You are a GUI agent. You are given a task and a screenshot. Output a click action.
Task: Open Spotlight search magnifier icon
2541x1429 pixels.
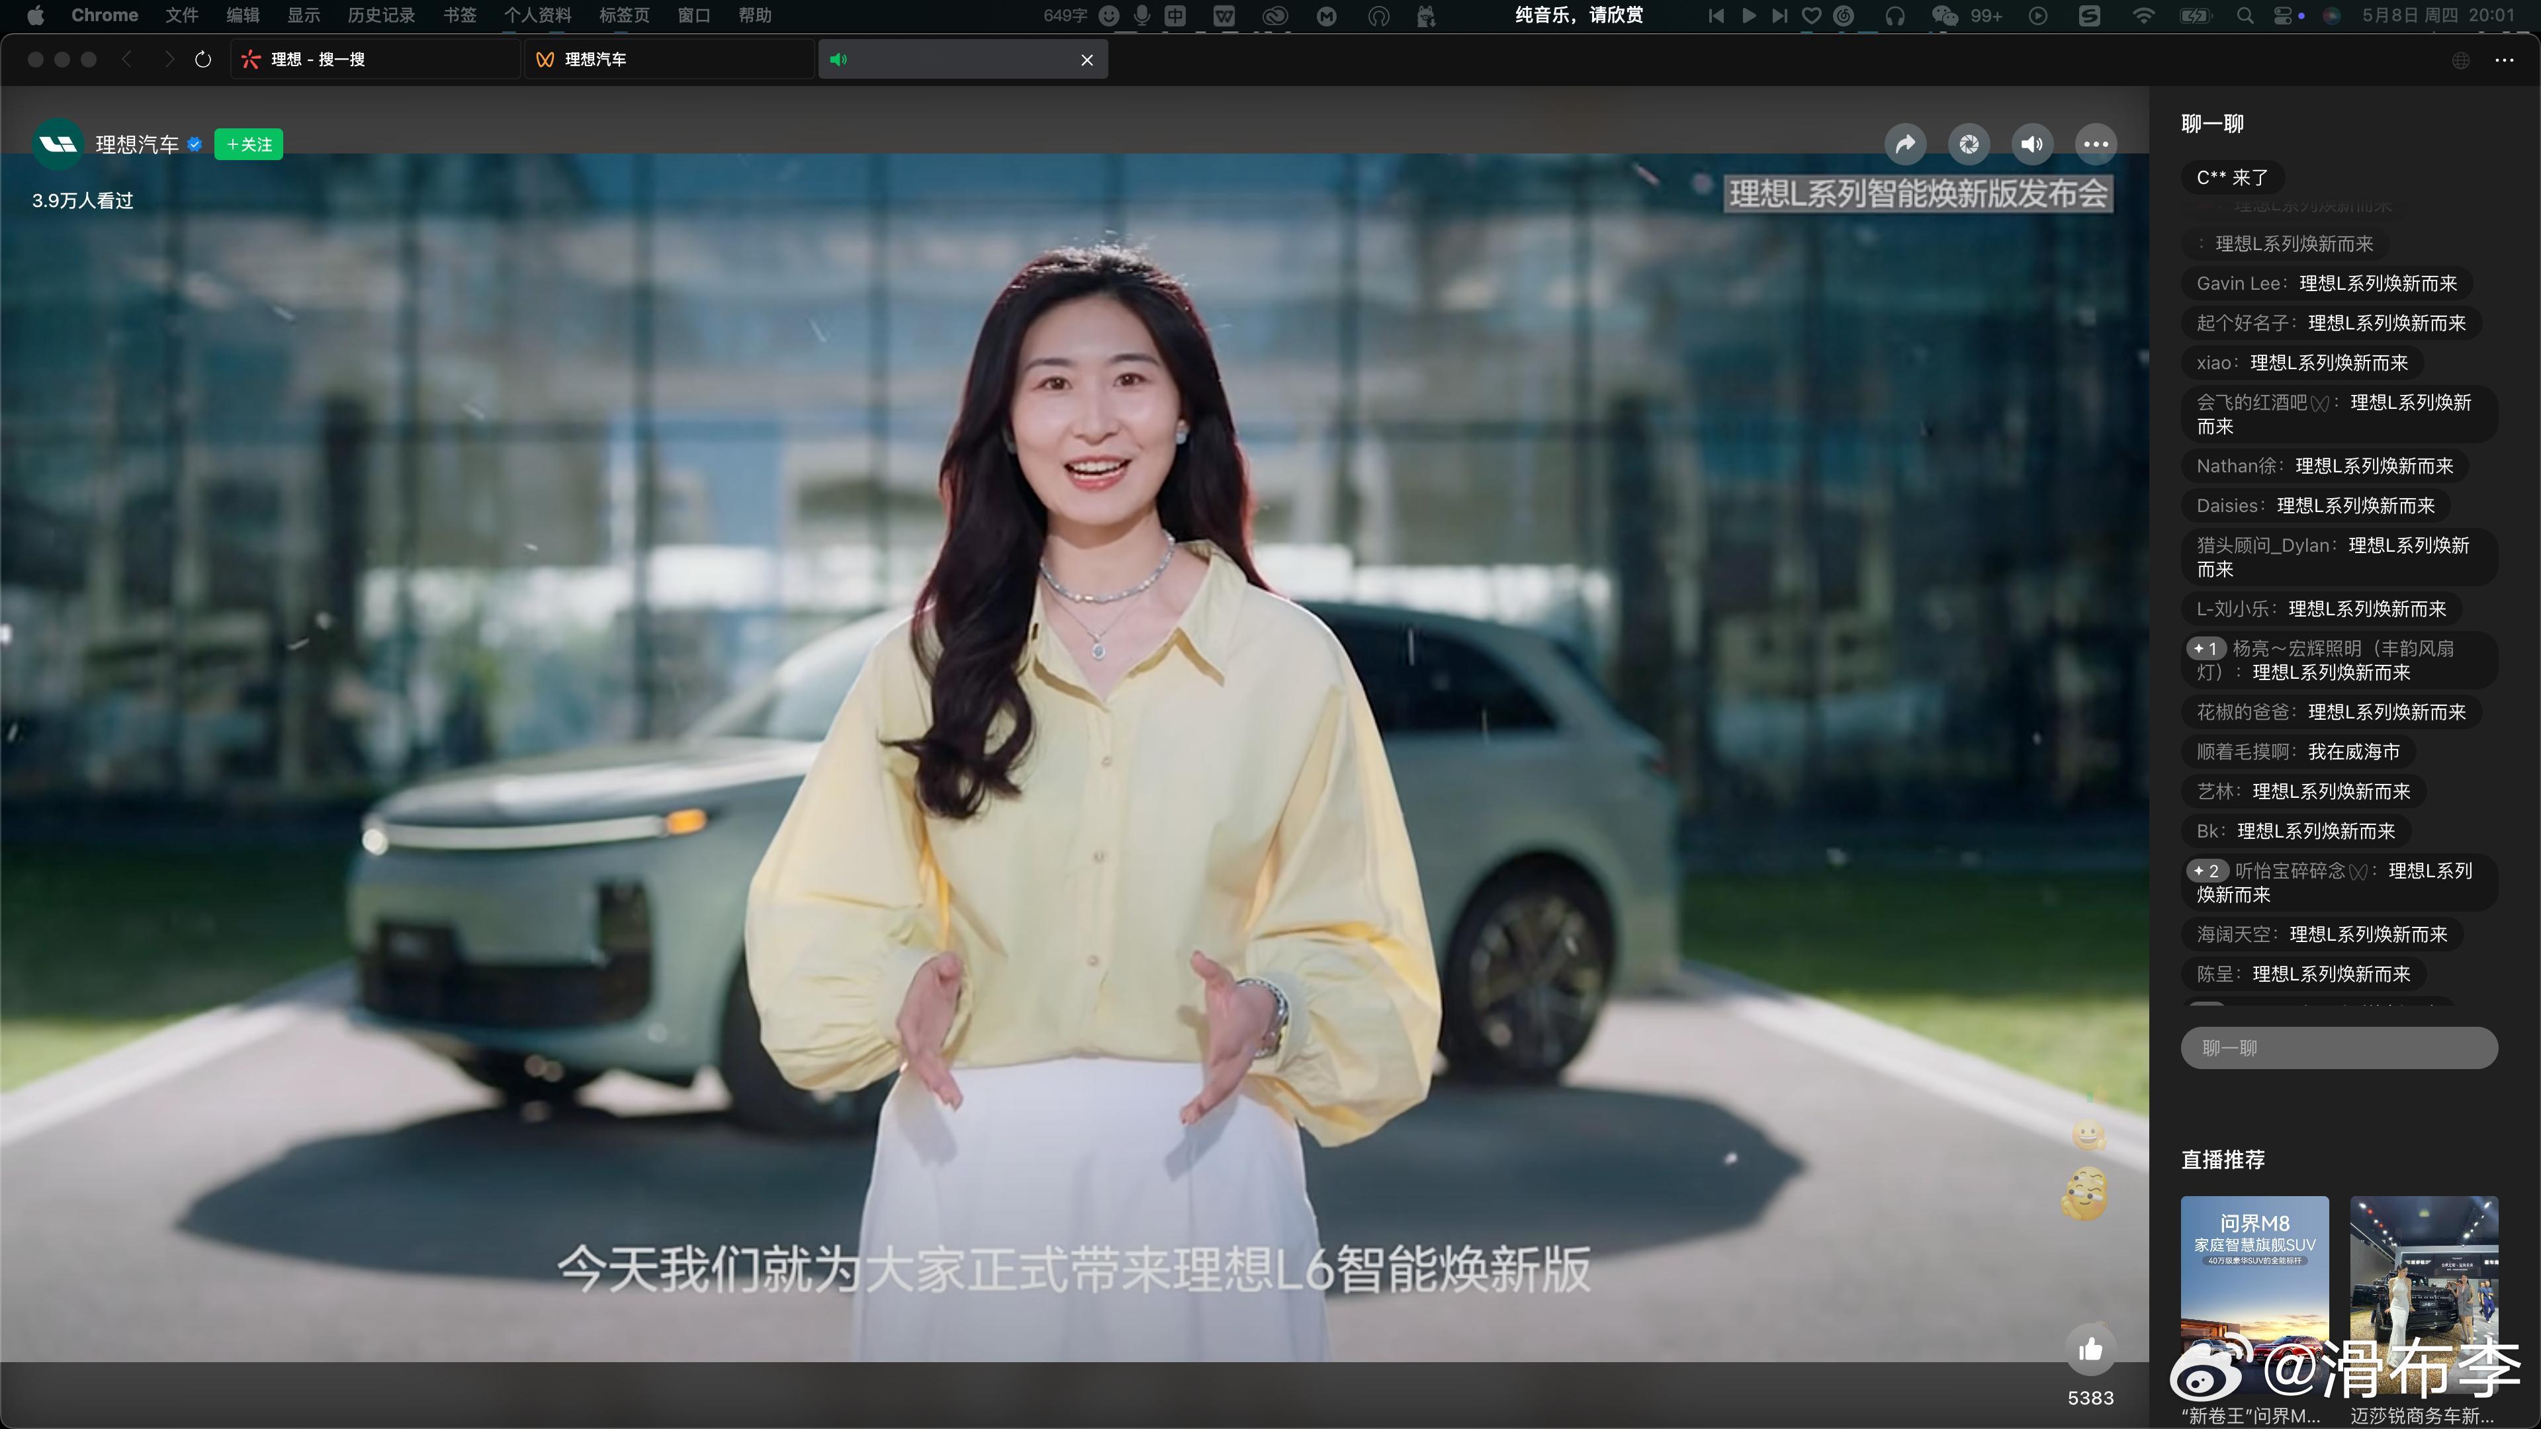click(x=2245, y=15)
